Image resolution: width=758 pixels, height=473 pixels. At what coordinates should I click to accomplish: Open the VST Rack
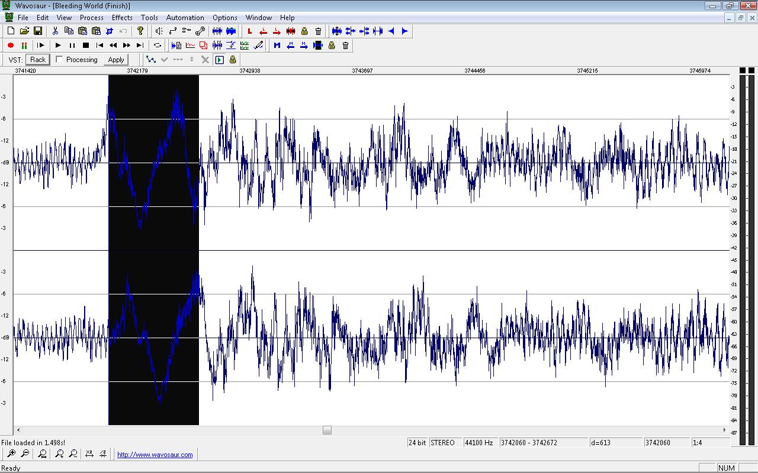(38, 59)
